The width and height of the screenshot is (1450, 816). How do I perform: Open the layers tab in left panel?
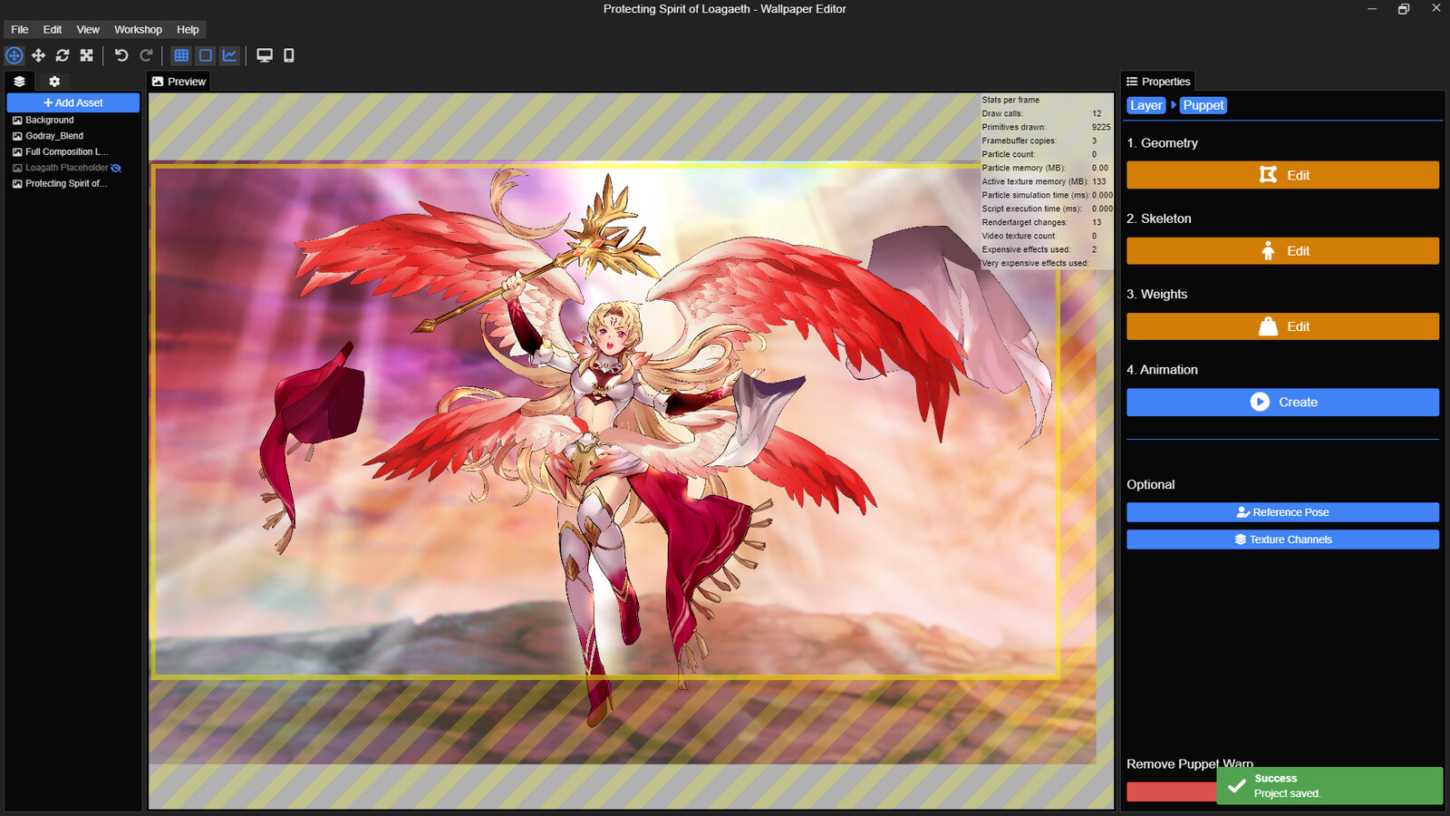tap(19, 81)
